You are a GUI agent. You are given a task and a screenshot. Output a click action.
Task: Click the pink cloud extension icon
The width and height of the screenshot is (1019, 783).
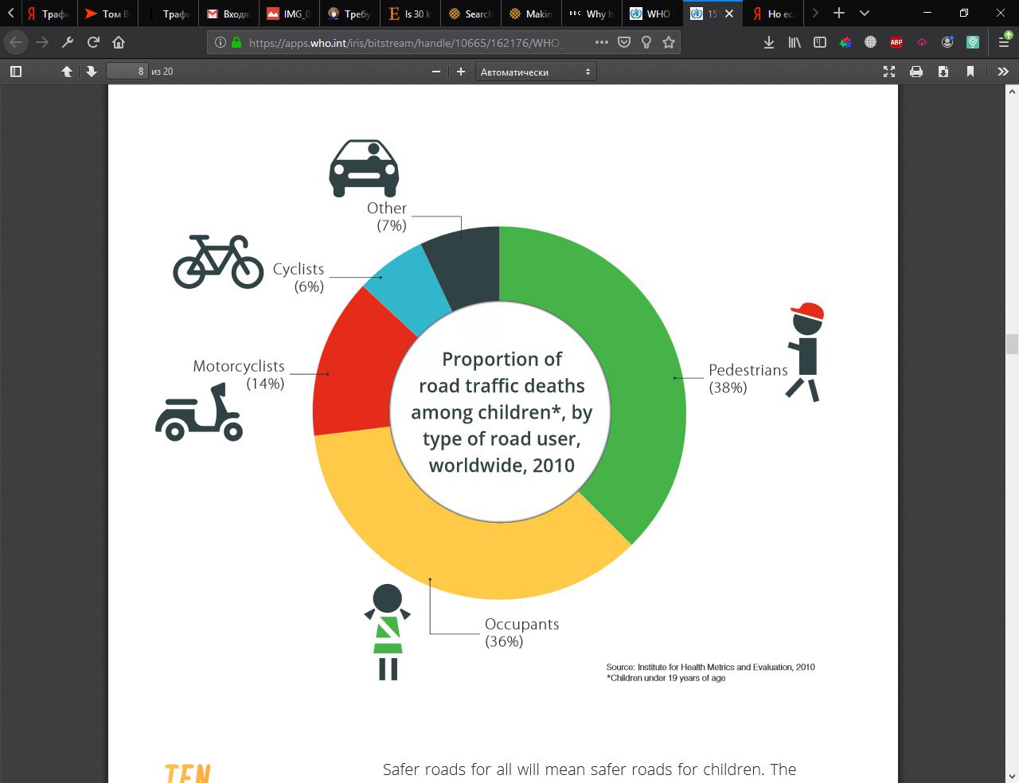tap(922, 42)
